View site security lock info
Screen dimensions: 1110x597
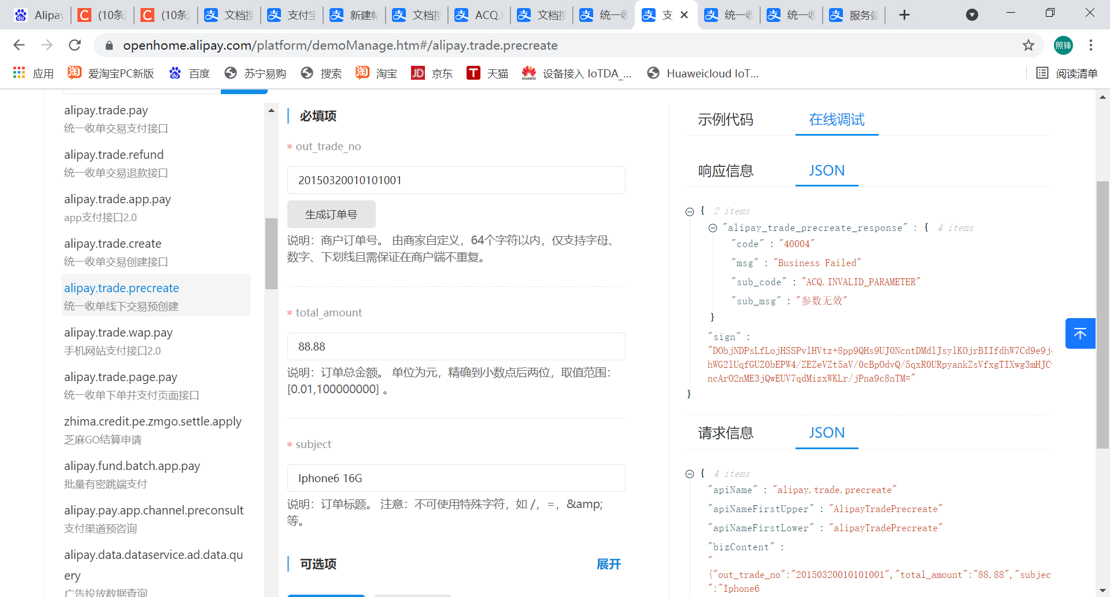click(x=109, y=45)
